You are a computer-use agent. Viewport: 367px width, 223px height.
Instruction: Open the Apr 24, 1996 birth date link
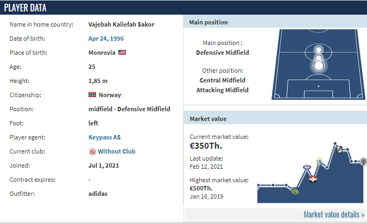pyautogui.click(x=106, y=39)
